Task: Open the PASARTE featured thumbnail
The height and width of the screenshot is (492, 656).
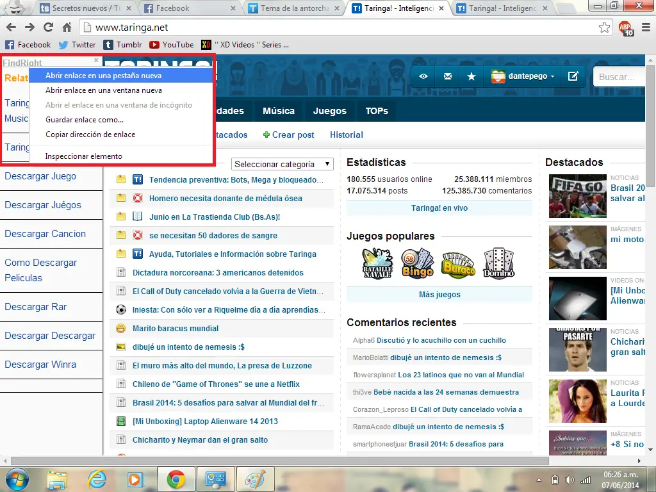Action: click(x=577, y=350)
